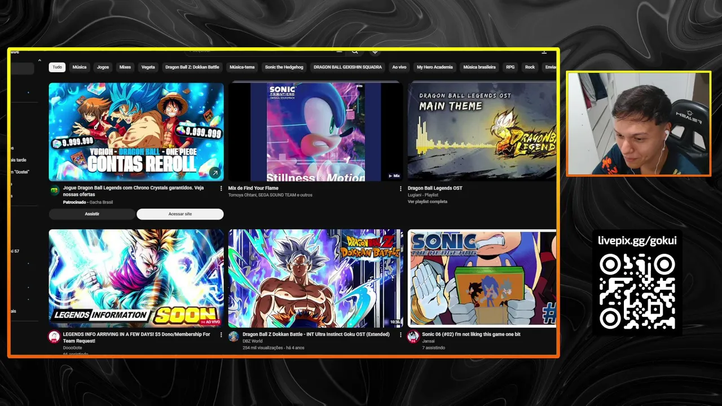Select the Jogos filter chip
The width and height of the screenshot is (722, 406).
pyautogui.click(x=103, y=67)
